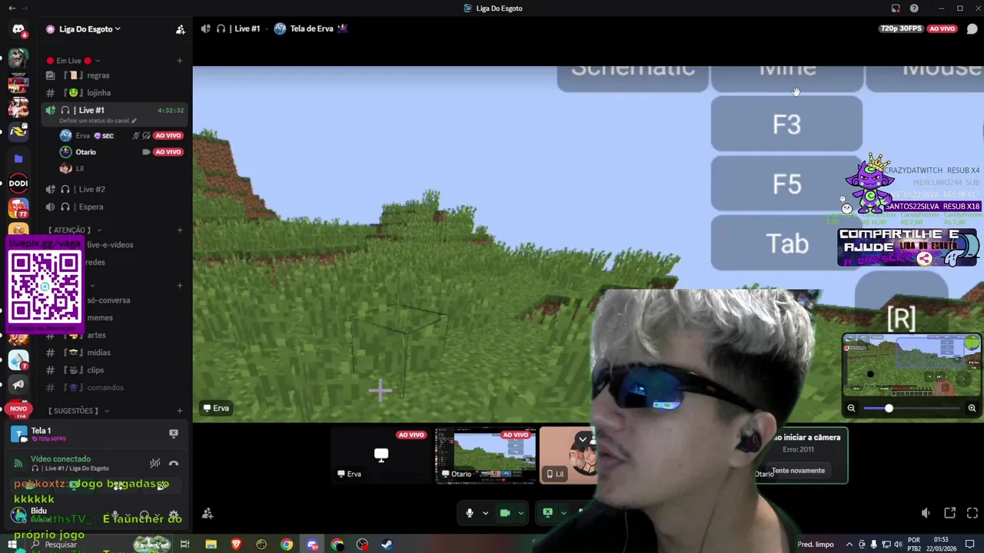Open Task View on taskbar
This screenshot has width=984, height=553.
point(184,545)
